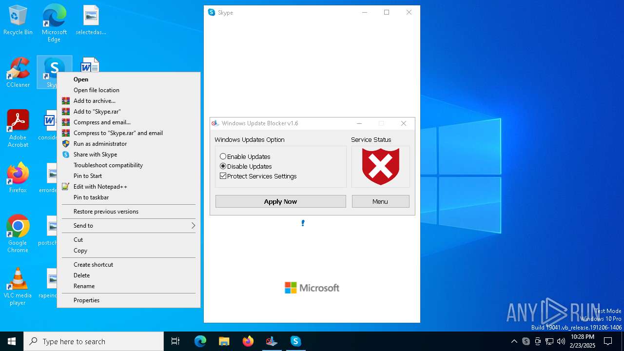Open Task View on the taskbar
624x351 pixels.
coord(175,341)
